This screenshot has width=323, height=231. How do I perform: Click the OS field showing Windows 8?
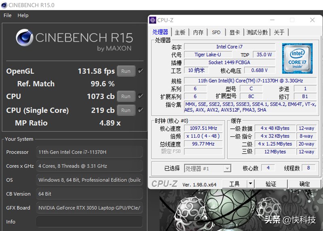[x=89, y=180]
